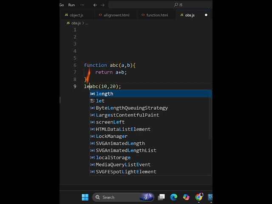Switch to the allignment.html tab

pyautogui.click(x=116, y=15)
